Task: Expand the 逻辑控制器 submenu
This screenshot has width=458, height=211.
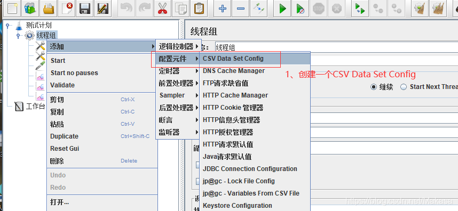Action: [178, 46]
